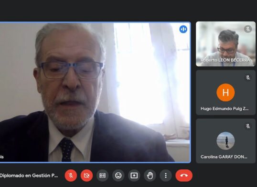Click the orange H avatar circle

point(225,93)
